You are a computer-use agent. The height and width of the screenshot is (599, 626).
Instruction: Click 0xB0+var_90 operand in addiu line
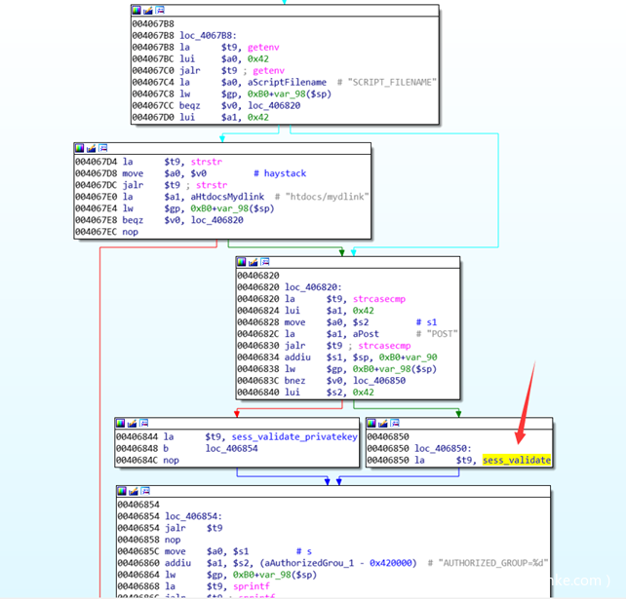click(408, 357)
